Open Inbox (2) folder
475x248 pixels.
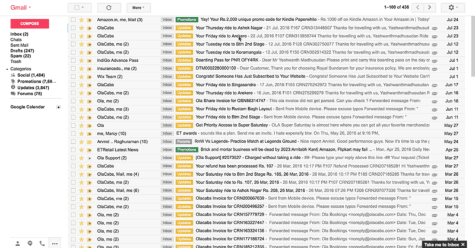(20, 34)
